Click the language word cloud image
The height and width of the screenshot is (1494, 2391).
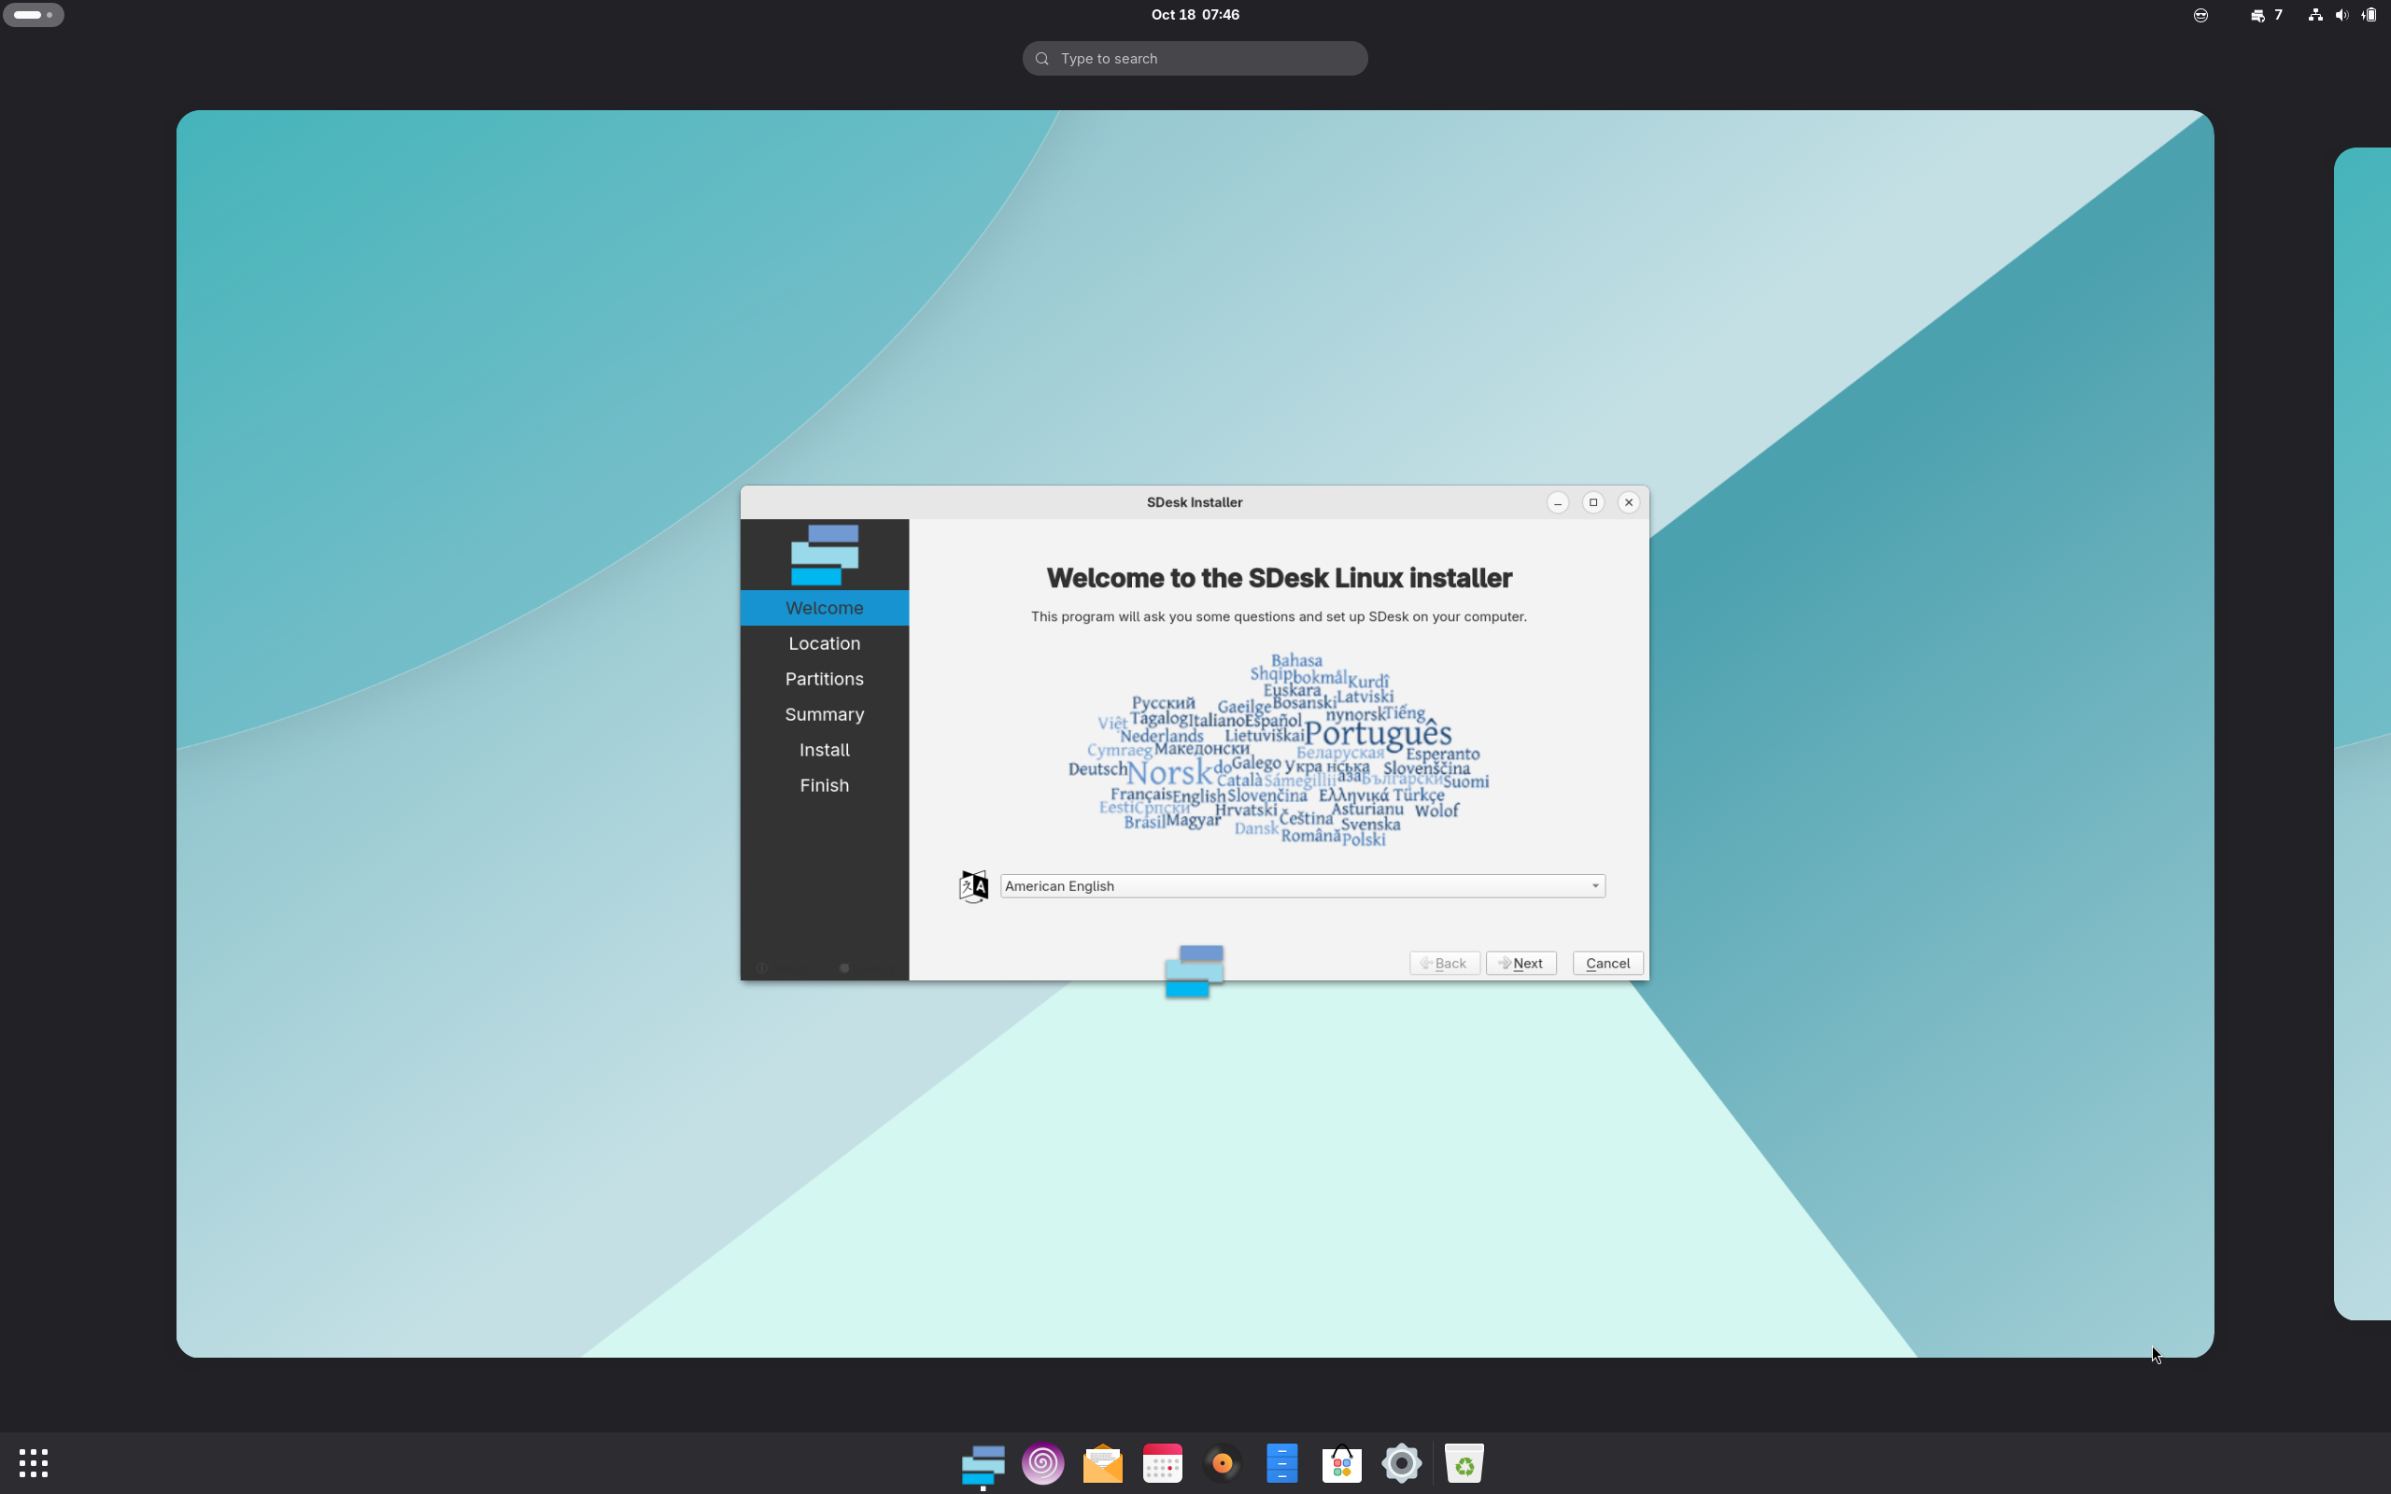coord(1279,750)
